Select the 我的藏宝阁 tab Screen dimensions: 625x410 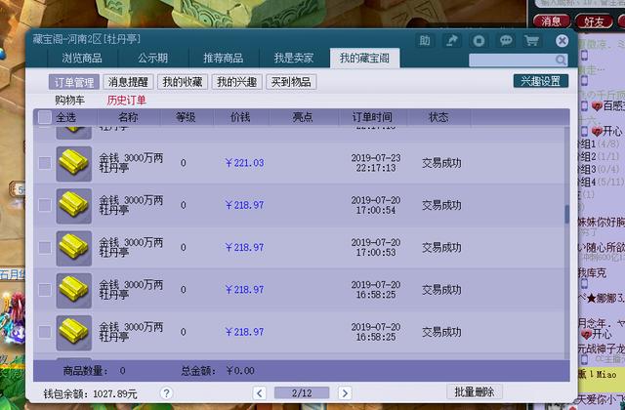[x=364, y=59]
